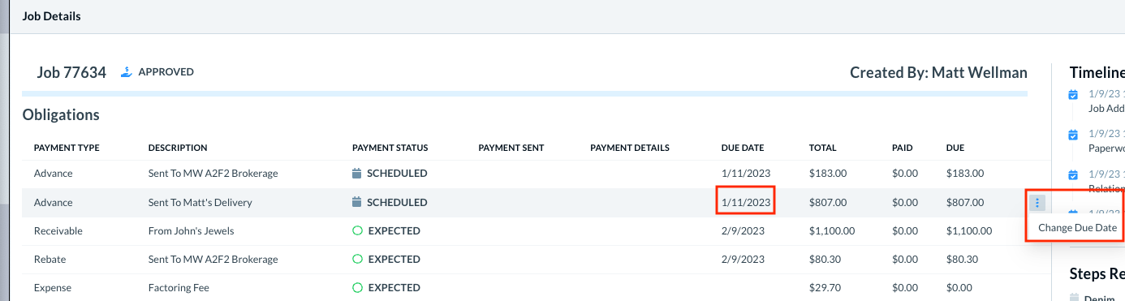
Task: Click calendar icon on Matt's Delivery advance
Action: coord(356,202)
